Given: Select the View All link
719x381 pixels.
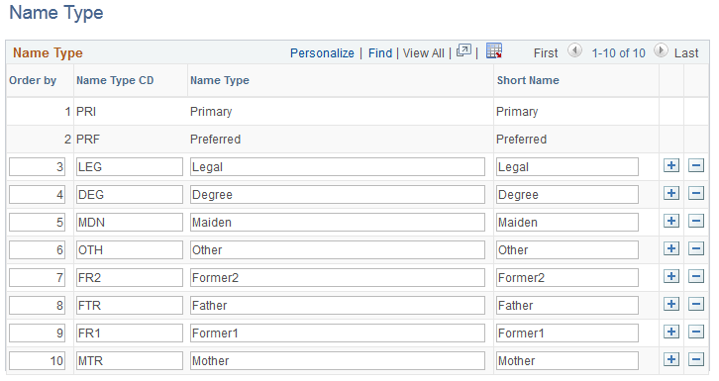Looking at the screenshot, I should (x=423, y=53).
